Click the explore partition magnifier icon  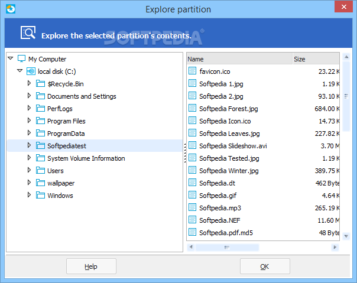pyautogui.click(x=28, y=32)
